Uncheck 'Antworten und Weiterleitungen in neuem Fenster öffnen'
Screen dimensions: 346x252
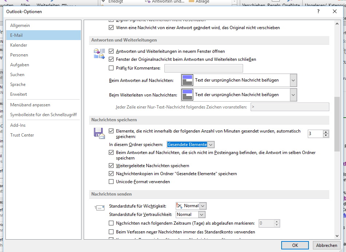(x=111, y=51)
